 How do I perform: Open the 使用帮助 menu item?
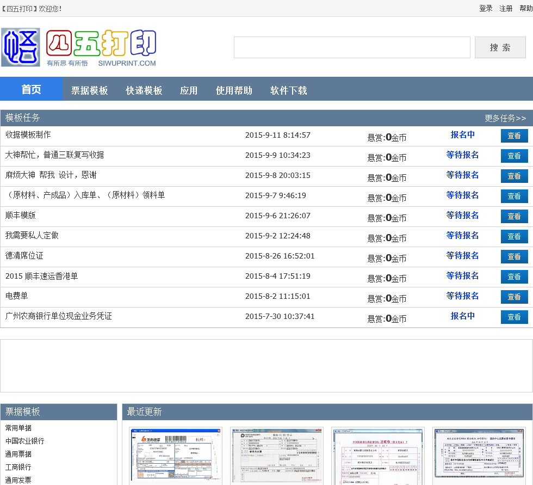(x=234, y=90)
